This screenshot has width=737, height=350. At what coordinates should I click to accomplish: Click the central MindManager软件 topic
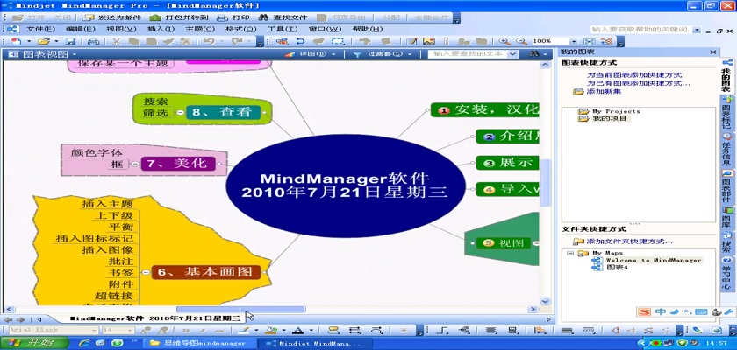click(x=346, y=185)
